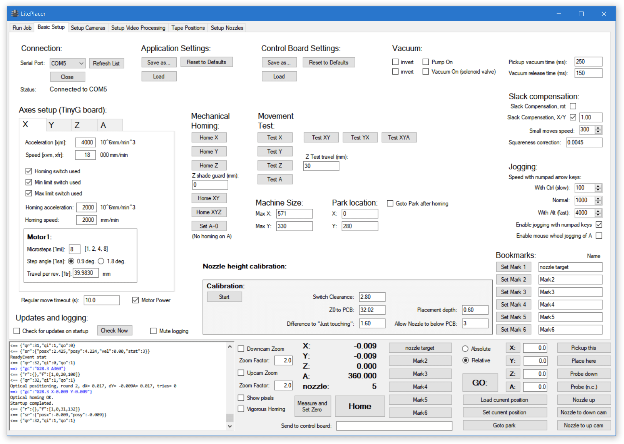Click the Nozzle to up cam button

[x=584, y=425]
